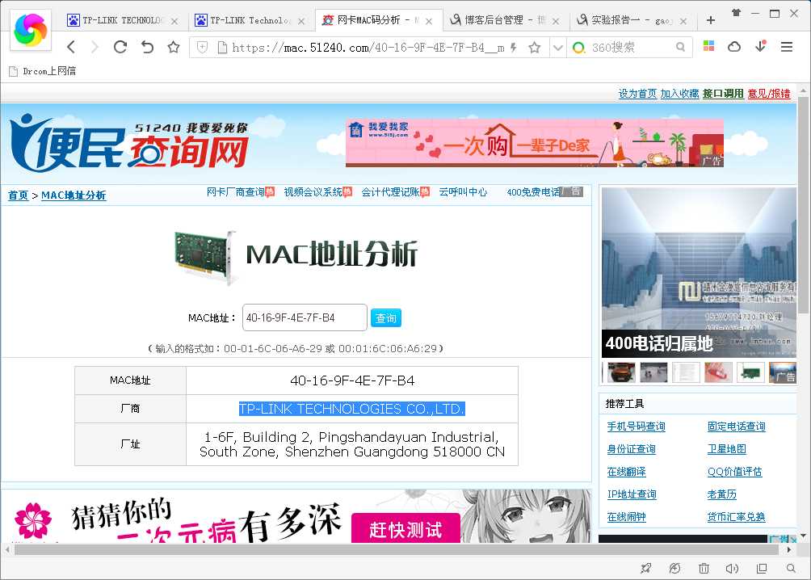811x580 pixels.
Task: Open 在线翻译 tool
Action: pos(626,472)
